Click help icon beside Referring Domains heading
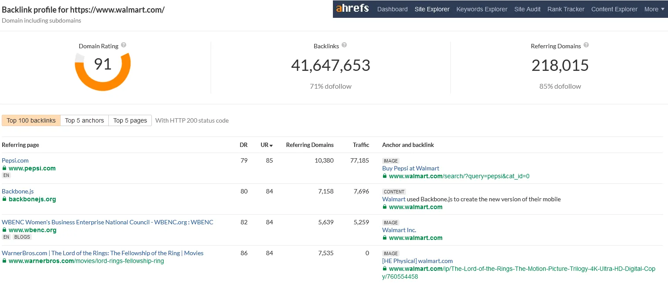Image resolution: width=668 pixels, height=283 pixels. tap(586, 45)
